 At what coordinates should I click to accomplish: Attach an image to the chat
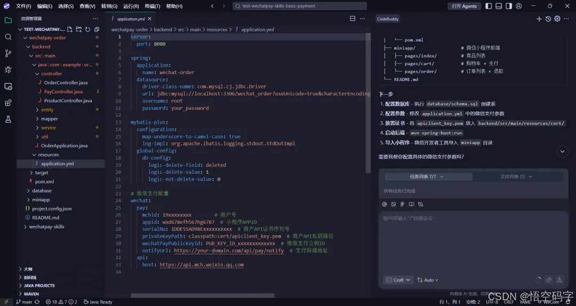(x=394, y=204)
